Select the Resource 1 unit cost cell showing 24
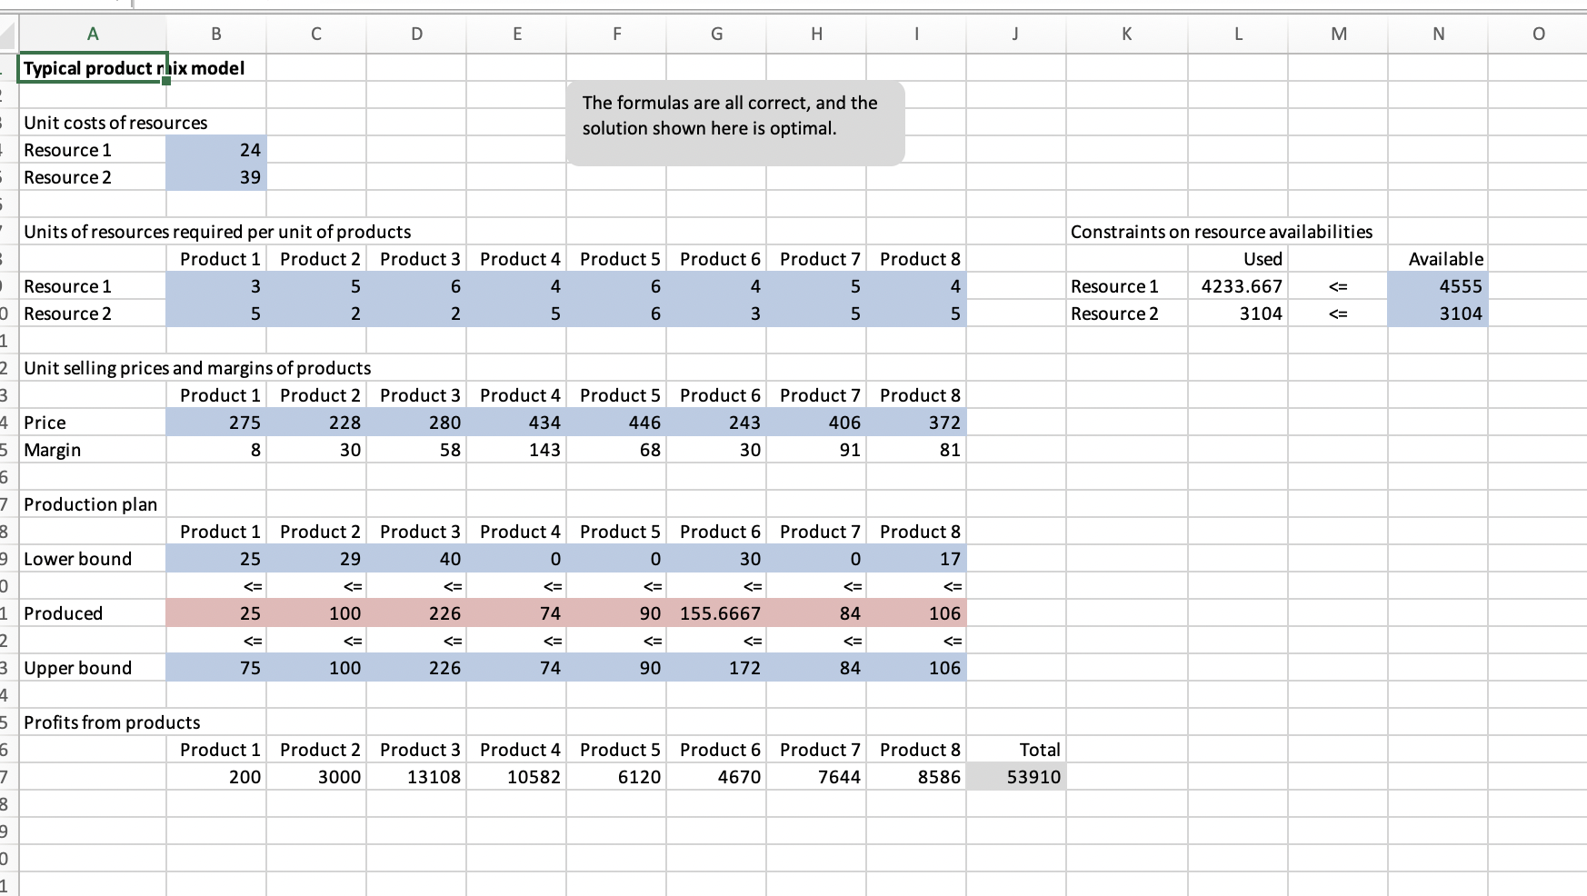The width and height of the screenshot is (1587, 896). point(215,150)
